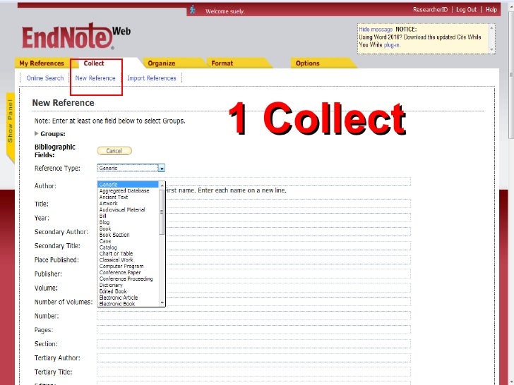Expand the Groups section
Screen dimensions: 514x385
(x=37, y=133)
